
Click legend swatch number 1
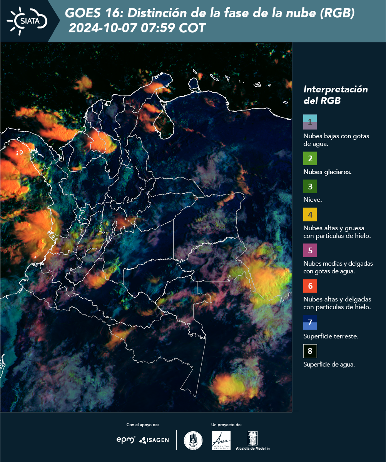click(x=310, y=122)
